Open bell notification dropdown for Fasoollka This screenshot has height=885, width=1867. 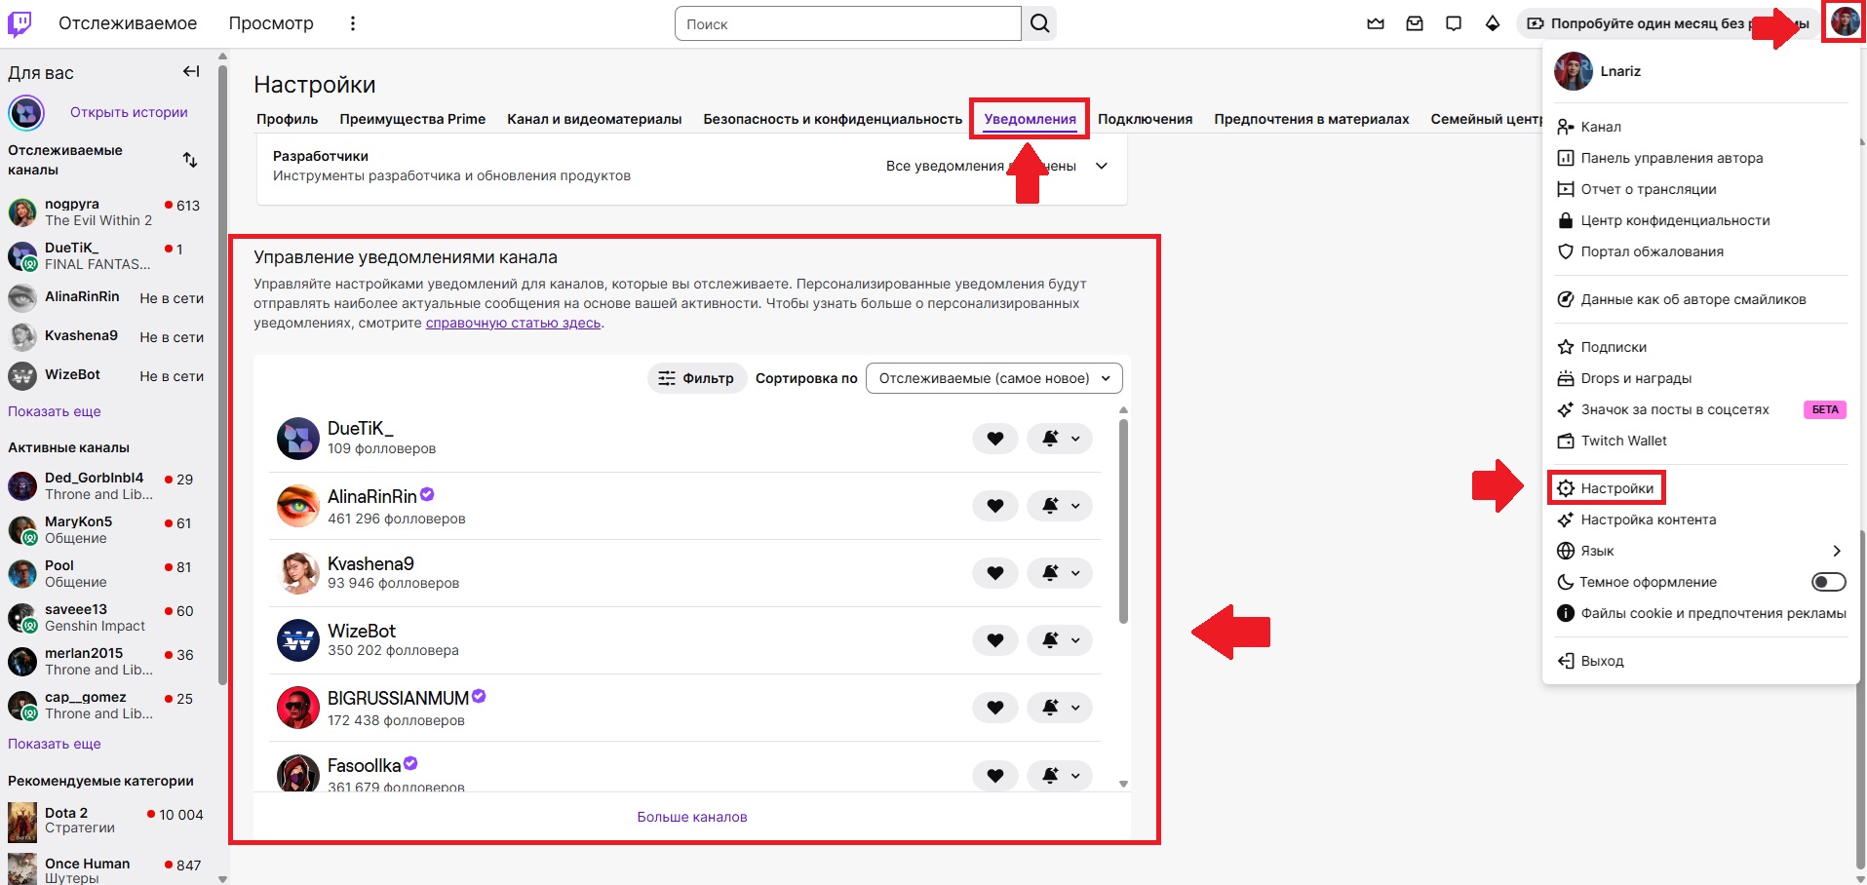pyautogui.click(x=1060, y=776)
